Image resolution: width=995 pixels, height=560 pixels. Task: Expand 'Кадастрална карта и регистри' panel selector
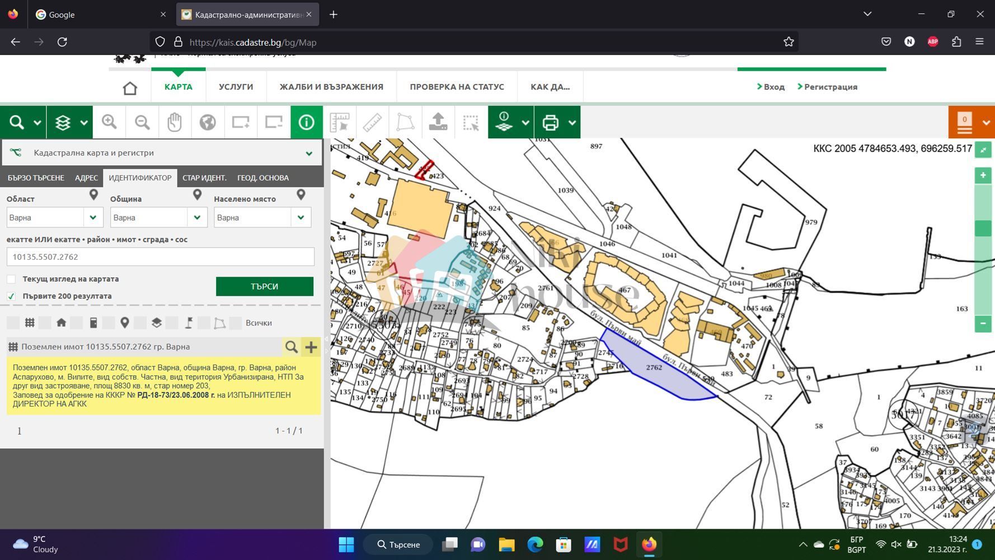click(x=308, y=153)
